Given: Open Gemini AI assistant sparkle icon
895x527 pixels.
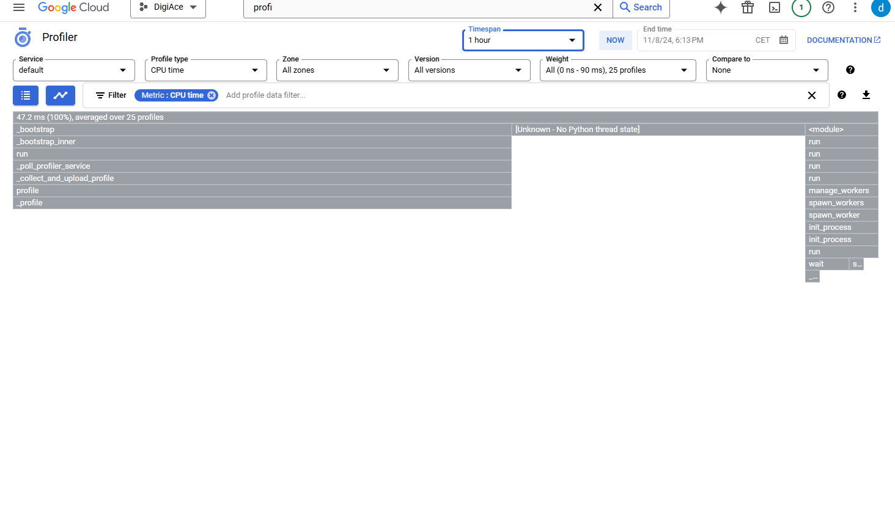Looking at the screenshot, I should pyautogui.click(x=721, y=7).
